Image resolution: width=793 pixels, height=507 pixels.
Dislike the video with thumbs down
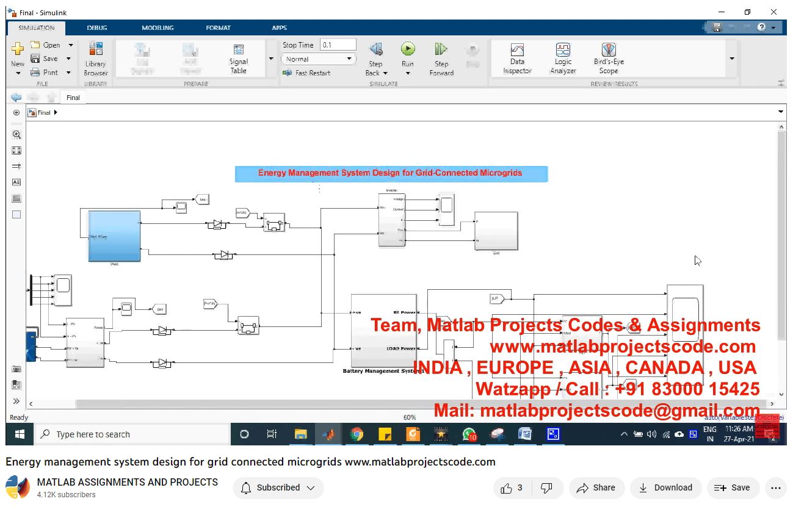(547, 487)
